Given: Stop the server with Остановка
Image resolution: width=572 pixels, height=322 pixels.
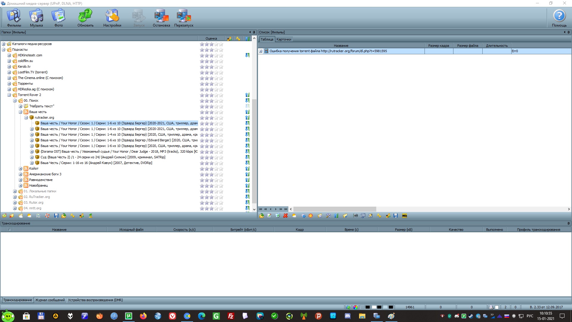Looking at the screenshot, I should click(x=161, y=18).
